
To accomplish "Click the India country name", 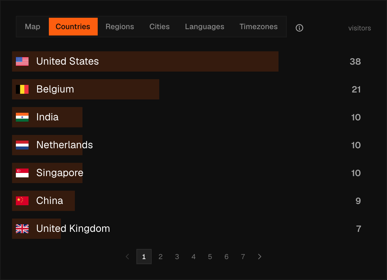I will point(48,117).
